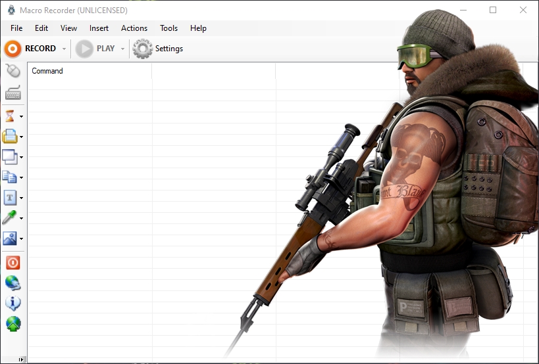The height and width of the screenshot is (364, 539).
Task: Open the Insert menu
Action: point(99,28)
